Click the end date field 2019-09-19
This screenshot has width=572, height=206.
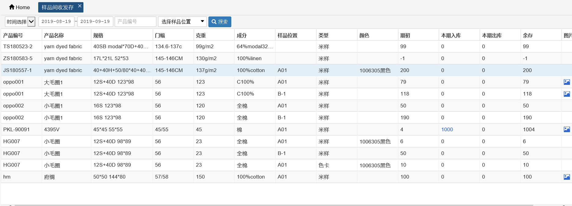point(95,22)
